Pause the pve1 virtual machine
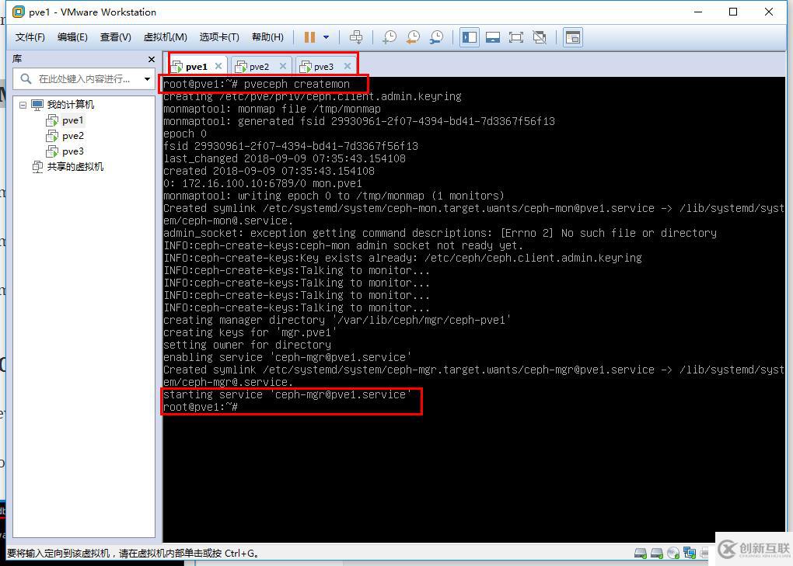The image size is (793, 566). tap(309, 36)
